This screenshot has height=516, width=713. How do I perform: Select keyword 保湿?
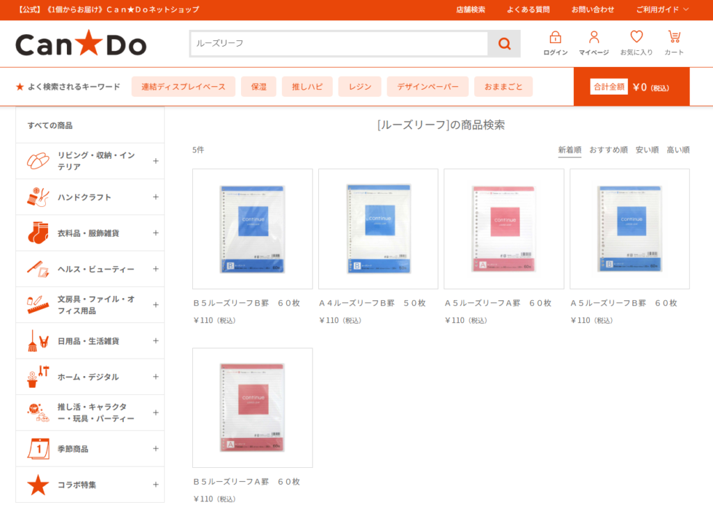[x=259, y=86]
